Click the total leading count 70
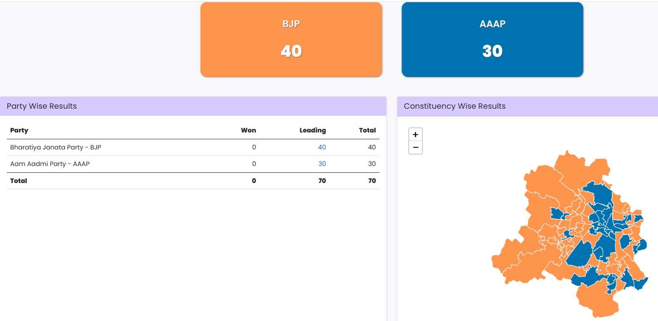Screen dimensions: 658x321 322,181
